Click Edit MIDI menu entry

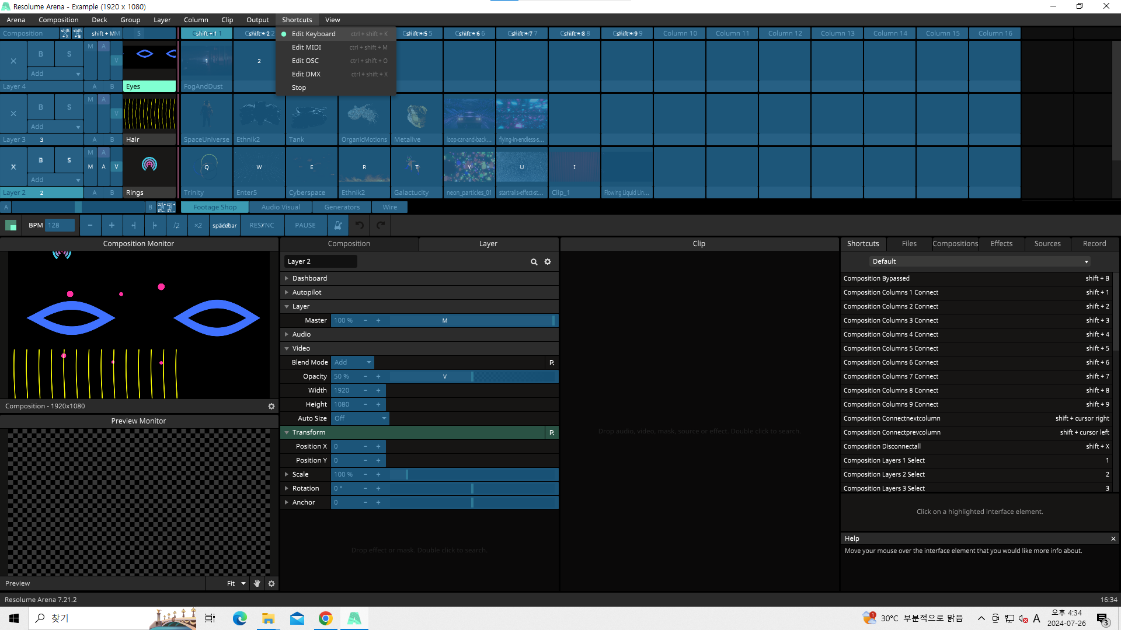tap(307, 47)
